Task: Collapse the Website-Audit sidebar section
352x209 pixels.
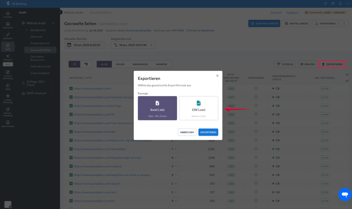Action: (53, 23)
